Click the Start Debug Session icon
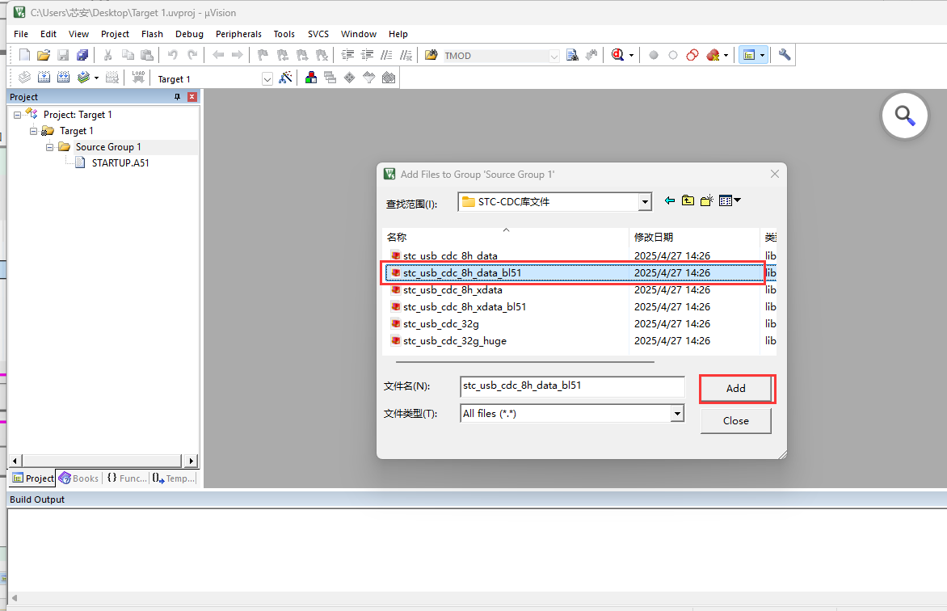This screenshot has width=947, height=611. [x=617, y=55]
